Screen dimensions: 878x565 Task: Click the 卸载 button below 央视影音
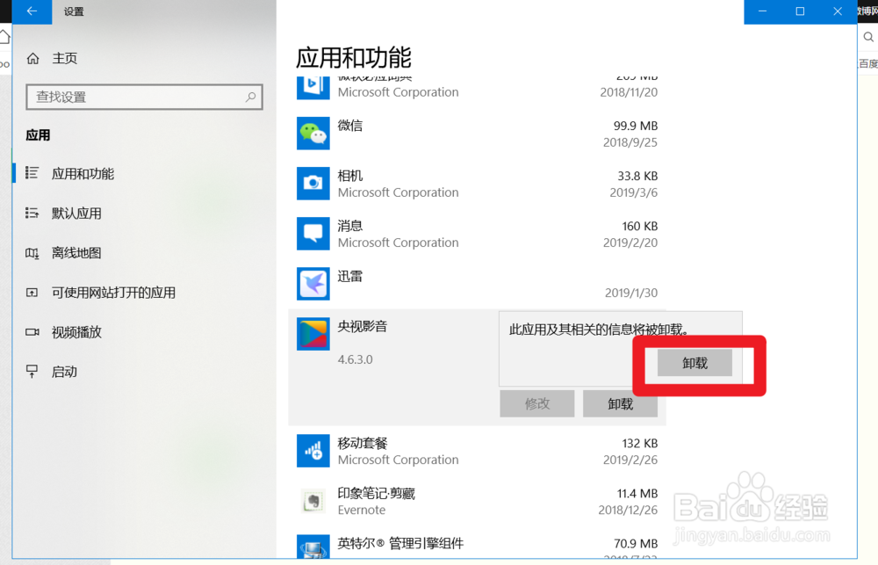tap(620, 404)
